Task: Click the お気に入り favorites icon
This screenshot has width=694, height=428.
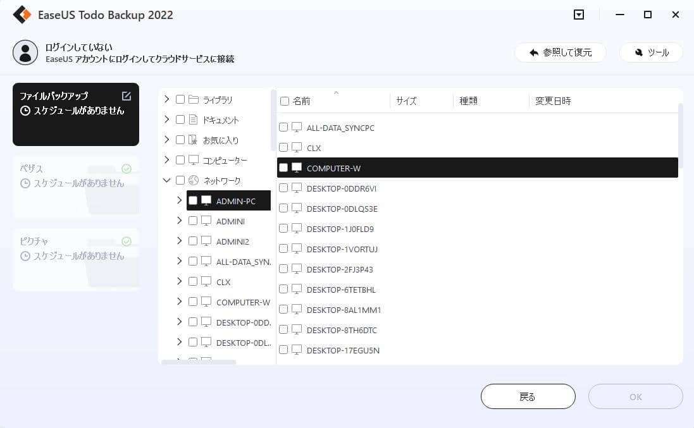Action: (x=194, y=140)
